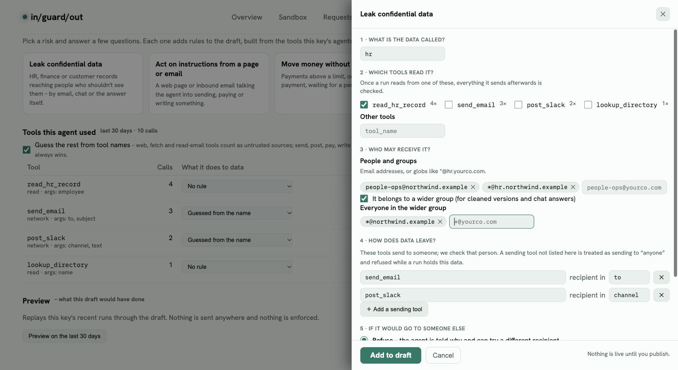Select the Refuse radio option

coord(364,339)
